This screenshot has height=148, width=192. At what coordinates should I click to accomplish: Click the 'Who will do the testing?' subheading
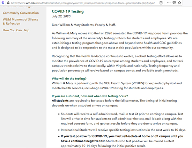click(x=69, y=78)
